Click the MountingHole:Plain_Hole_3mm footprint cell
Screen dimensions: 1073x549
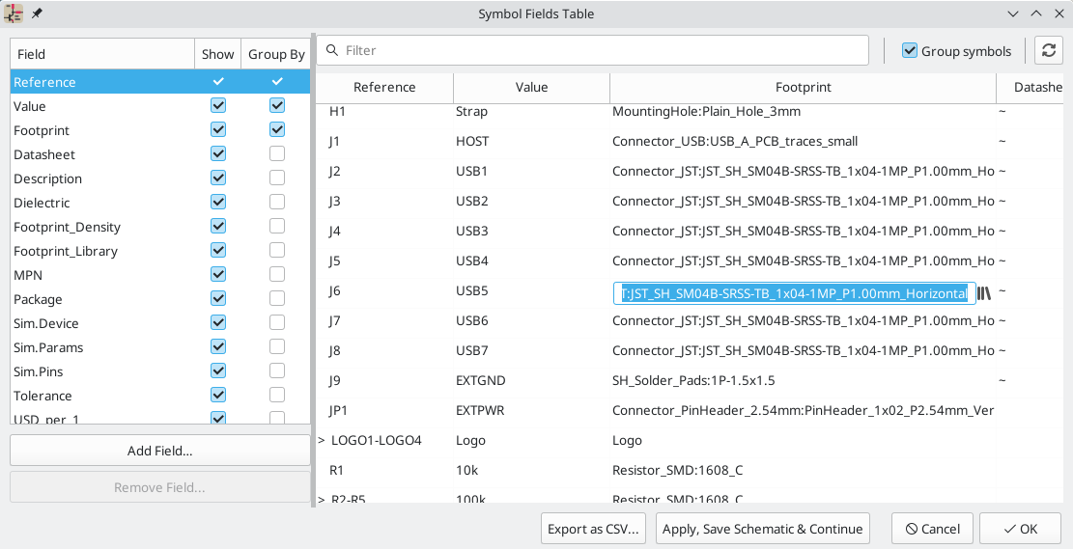click(x=804, y=112)
